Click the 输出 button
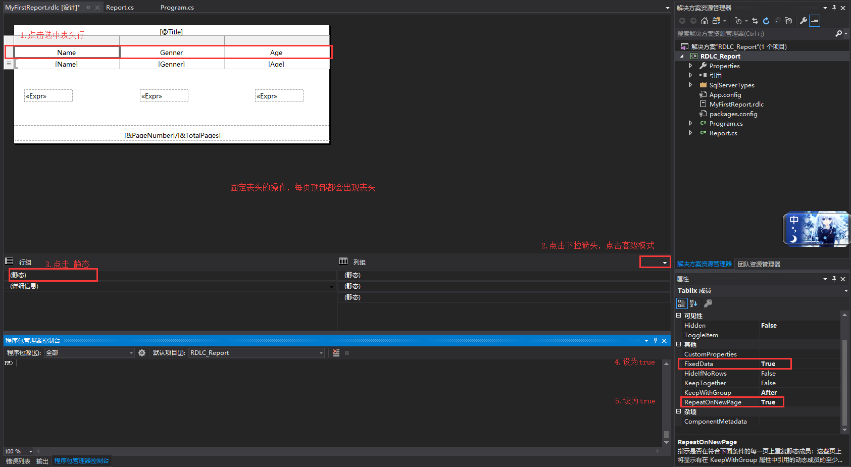 [x=42, y=460]
